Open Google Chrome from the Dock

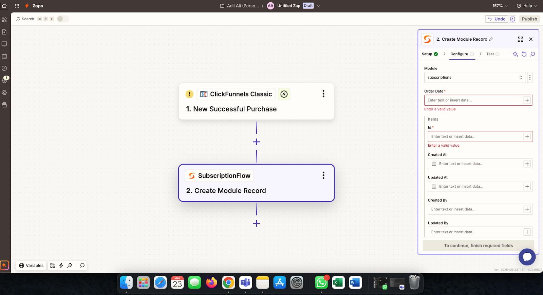click(228, 282)
